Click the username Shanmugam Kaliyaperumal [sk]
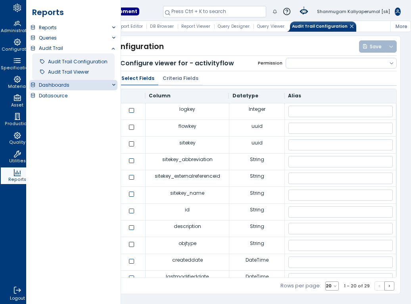 click(x=353, y=11)
